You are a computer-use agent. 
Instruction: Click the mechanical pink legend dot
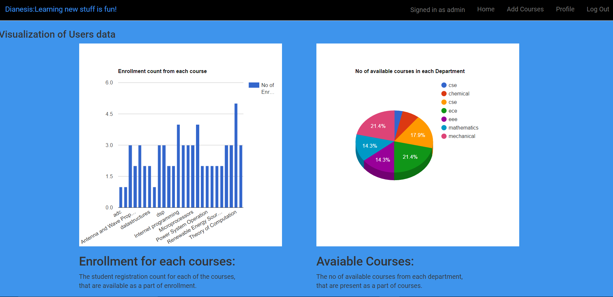pos(444,136)
